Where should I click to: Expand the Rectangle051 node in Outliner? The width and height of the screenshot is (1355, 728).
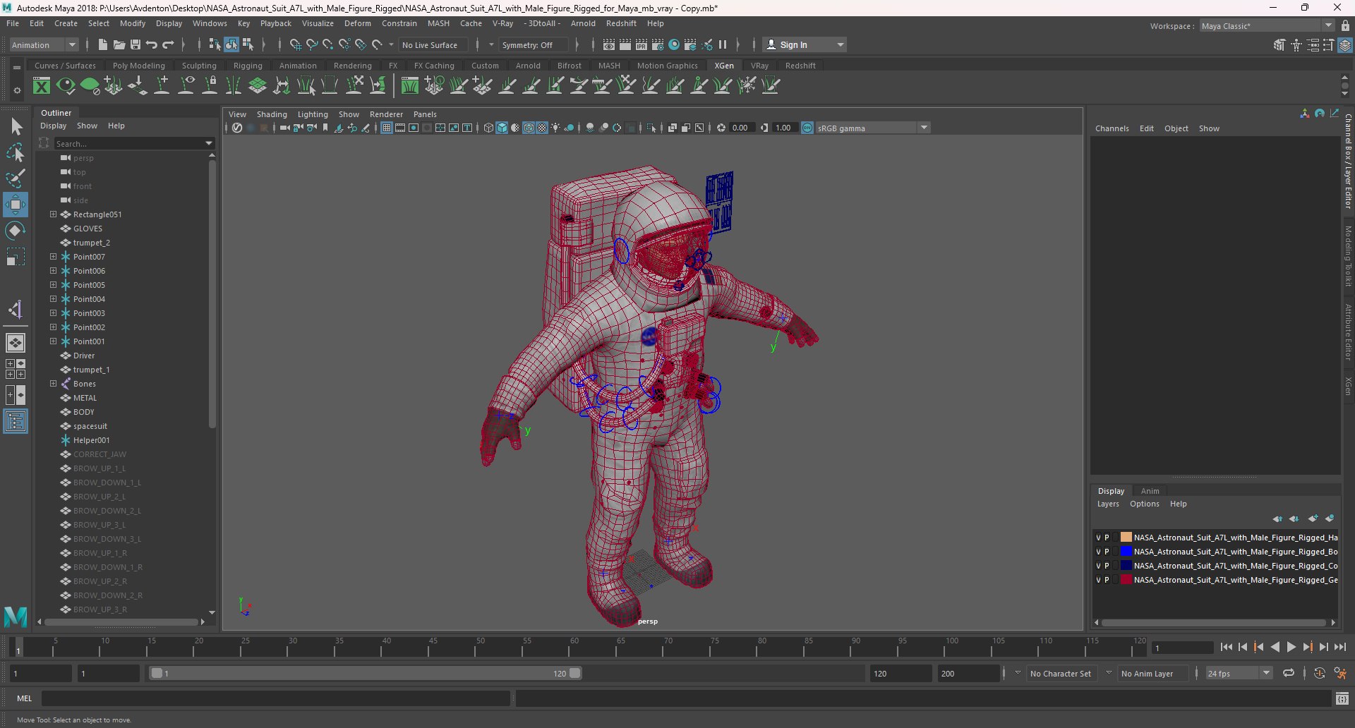(53, 214)
